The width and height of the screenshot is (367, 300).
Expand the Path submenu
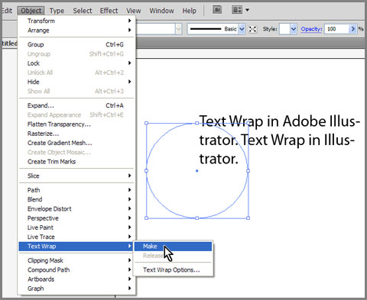click(x=76, y=190)
